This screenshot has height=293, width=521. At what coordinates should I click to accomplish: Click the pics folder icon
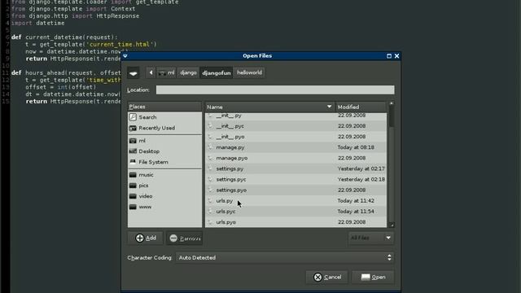click(133, 186)
